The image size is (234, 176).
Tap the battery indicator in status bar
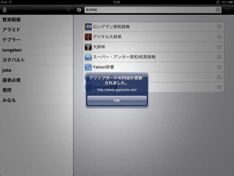(x=231, y=2)
